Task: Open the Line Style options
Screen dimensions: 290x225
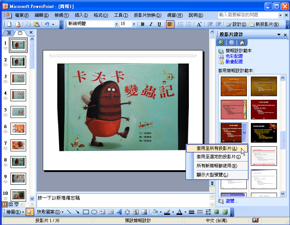Action: pyautogui.click(x=191, y=212)
